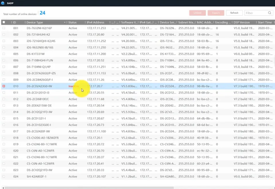Click inside the Filter input field
Image resolution: width=275 pixels, height=189 pixels.
click(256, 13)
